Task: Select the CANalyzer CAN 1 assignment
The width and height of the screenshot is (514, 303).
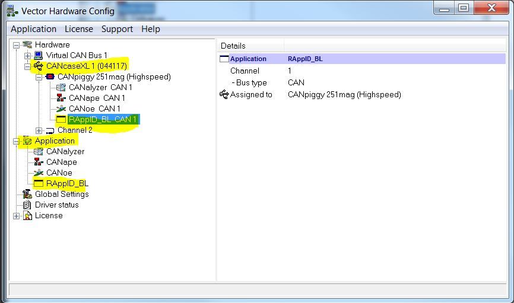Action: click(x=100, y=87)
